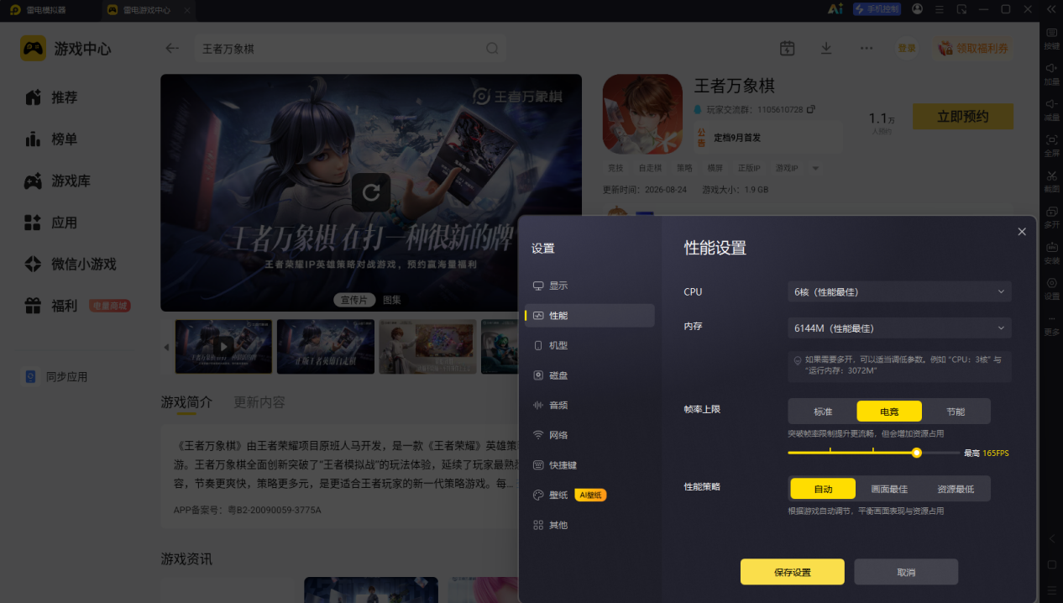Click the thumbnail strip left arrow

pos(166,347)
